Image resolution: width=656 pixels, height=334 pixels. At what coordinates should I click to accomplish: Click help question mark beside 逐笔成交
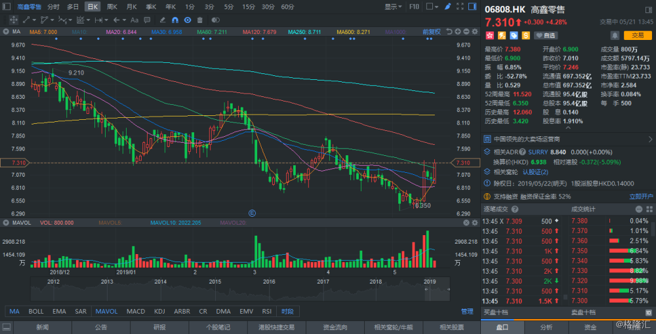(x=515, y=210)
